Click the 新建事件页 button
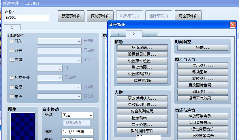This screenshot has height=140, width=239. (x=71, y=16)
